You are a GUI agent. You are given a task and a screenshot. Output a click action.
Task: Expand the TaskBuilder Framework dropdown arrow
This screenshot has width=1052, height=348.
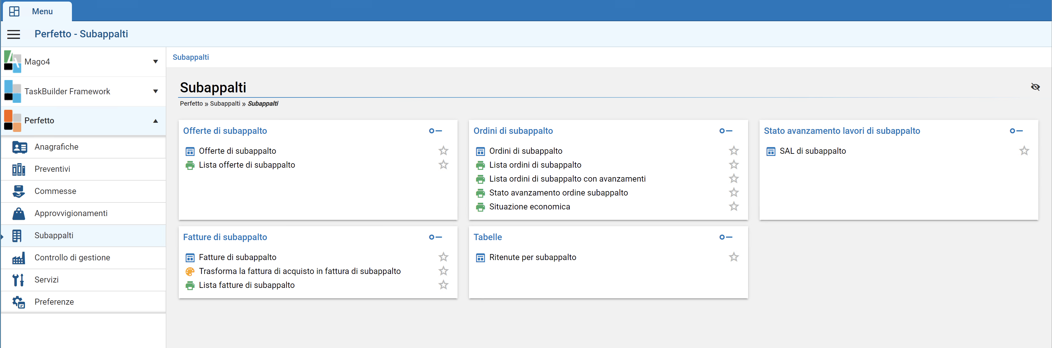pyautogui.click(x=156, y=91)
